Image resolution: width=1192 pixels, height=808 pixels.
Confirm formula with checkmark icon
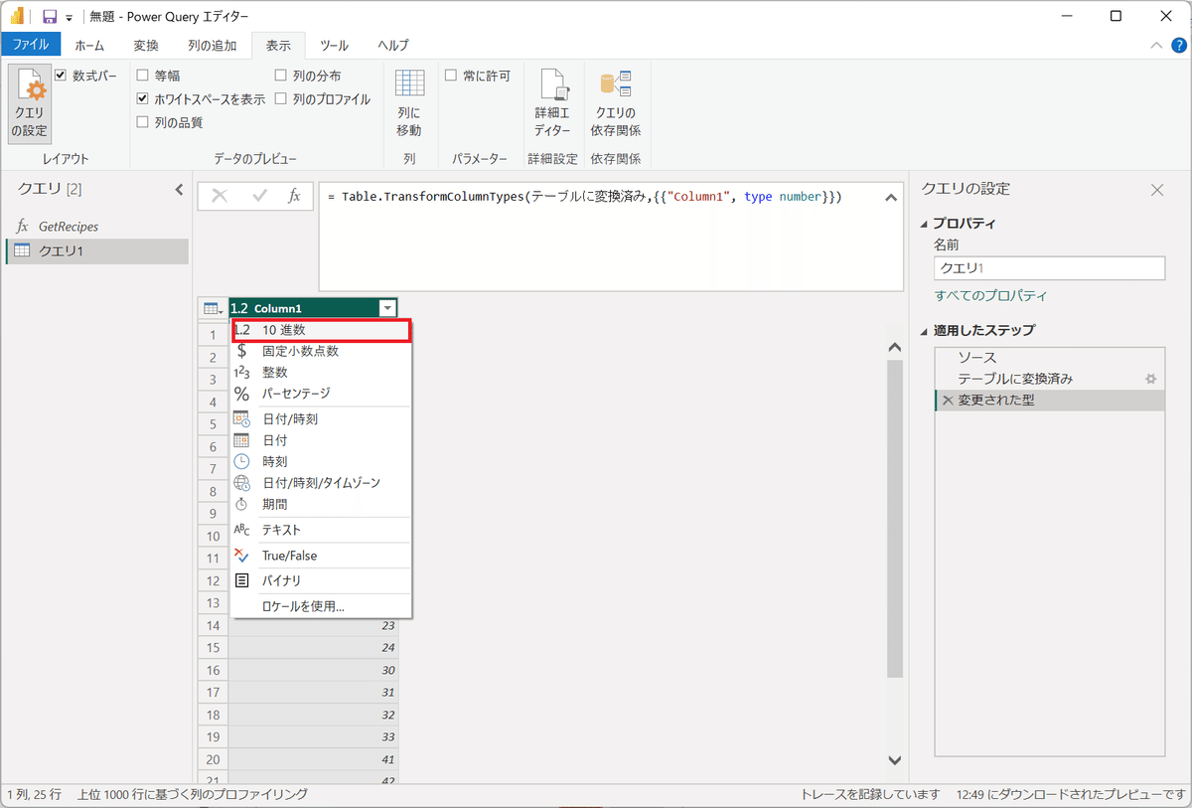coord(260,197)
